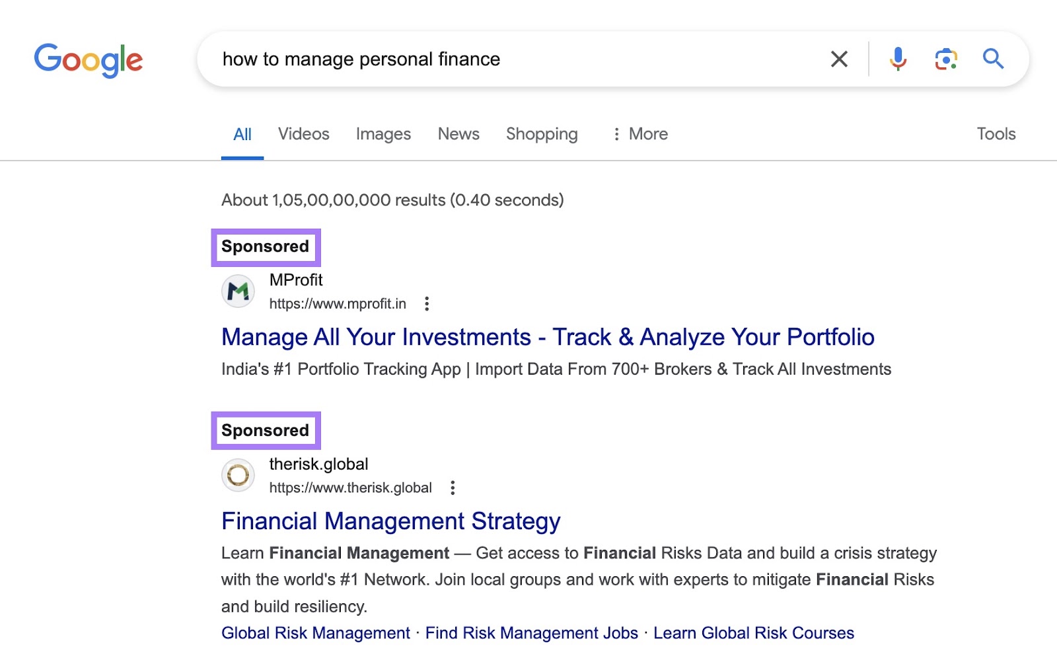Open the Manage All Your Investments ad link
The height and width of the screenshot is (670, 1057).
pyautogui.click(x=548, y=337)
